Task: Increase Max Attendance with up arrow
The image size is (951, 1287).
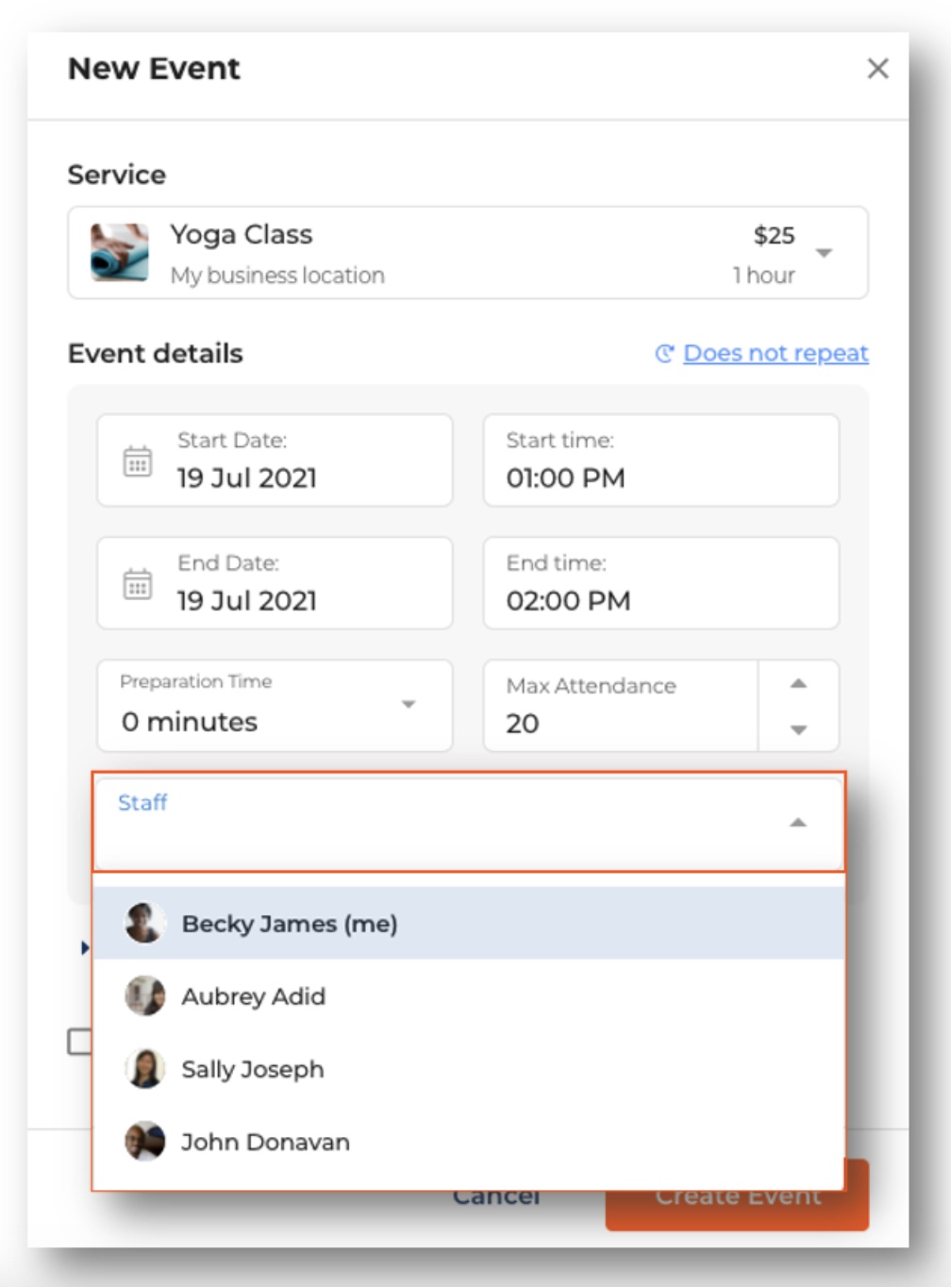Action: (798, 683)
